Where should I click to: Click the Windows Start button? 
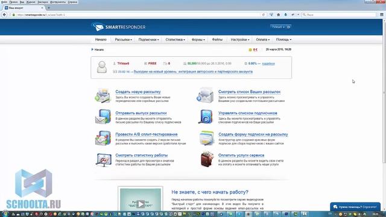pos(5,214)
